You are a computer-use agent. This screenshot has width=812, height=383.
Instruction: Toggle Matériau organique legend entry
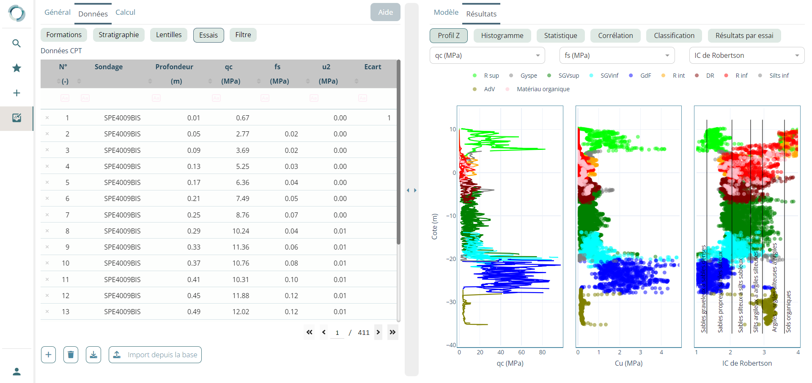[x=538, y=89]
